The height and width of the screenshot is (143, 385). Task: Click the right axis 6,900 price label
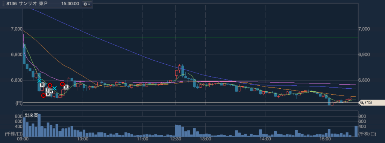tap(364, 55)
